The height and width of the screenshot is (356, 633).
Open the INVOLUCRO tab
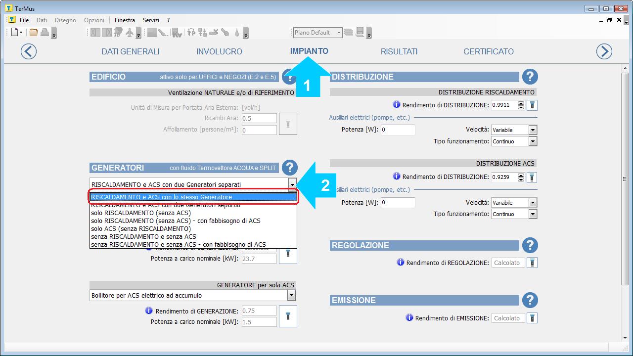pos(219,51)
